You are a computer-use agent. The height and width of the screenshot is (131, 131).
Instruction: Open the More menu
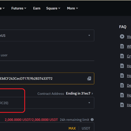click(x=72, y=8)
